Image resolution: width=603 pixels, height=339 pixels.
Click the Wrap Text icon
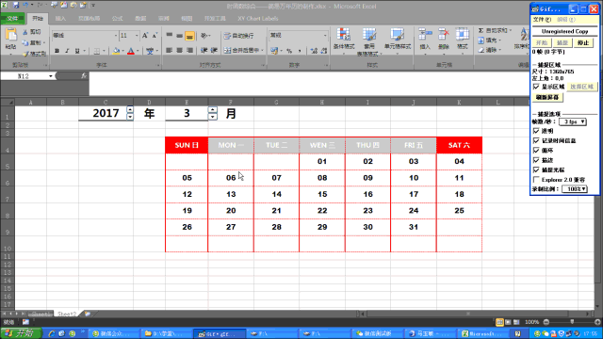227,36
